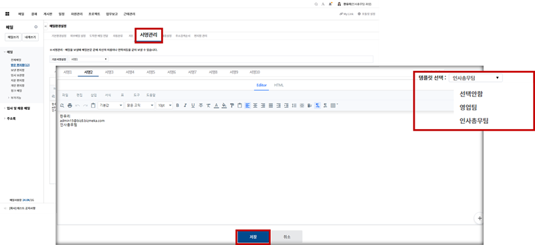
Task: Undo the last edit in the editor
Action: pos(78,106)
